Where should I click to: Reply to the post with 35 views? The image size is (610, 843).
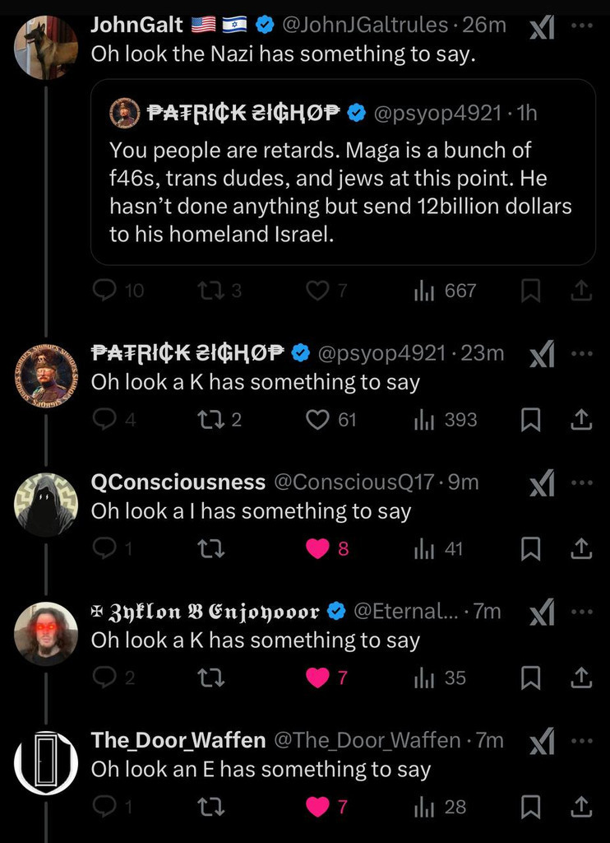point(104,678)
